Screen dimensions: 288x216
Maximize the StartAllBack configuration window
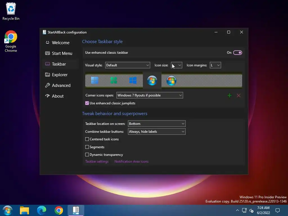229,32
